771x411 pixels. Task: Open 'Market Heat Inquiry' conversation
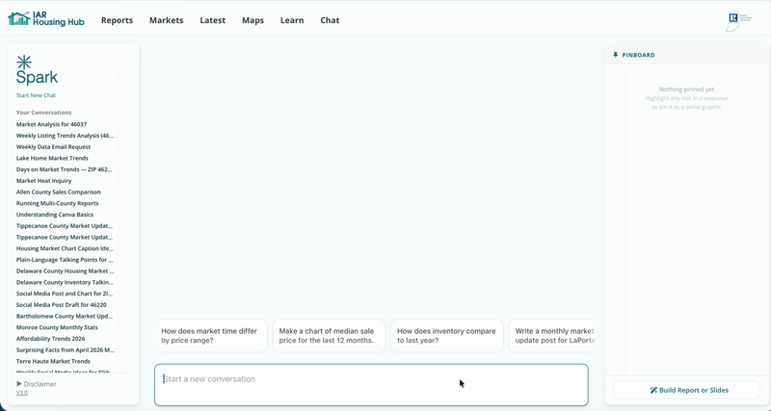[x=43, y=181]
